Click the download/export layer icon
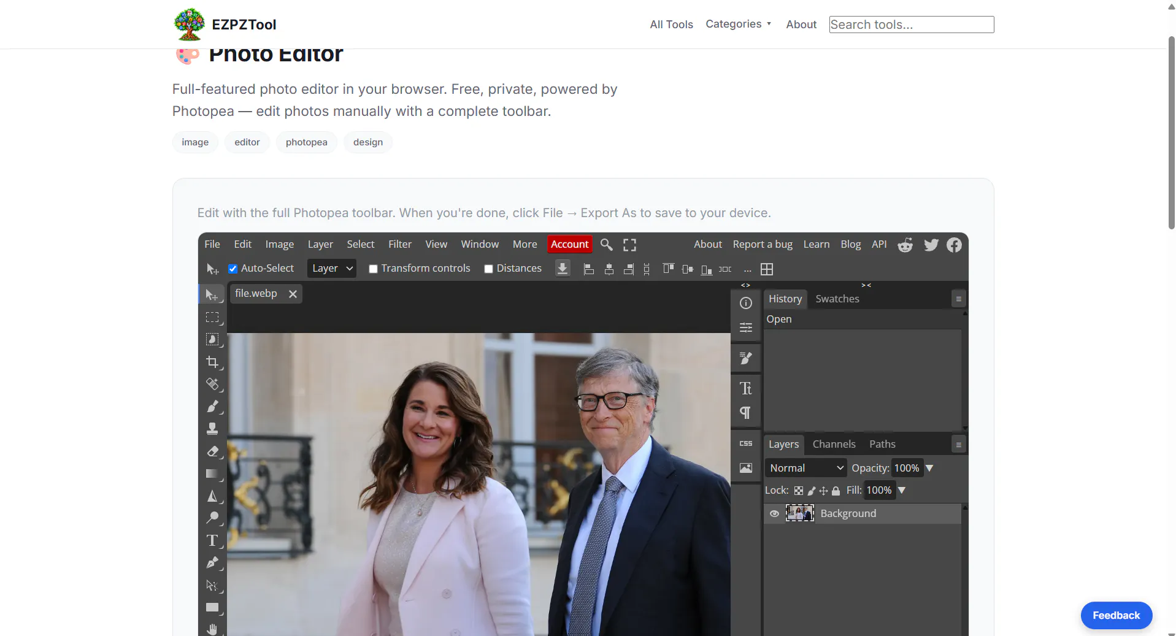 click(563, 269)
